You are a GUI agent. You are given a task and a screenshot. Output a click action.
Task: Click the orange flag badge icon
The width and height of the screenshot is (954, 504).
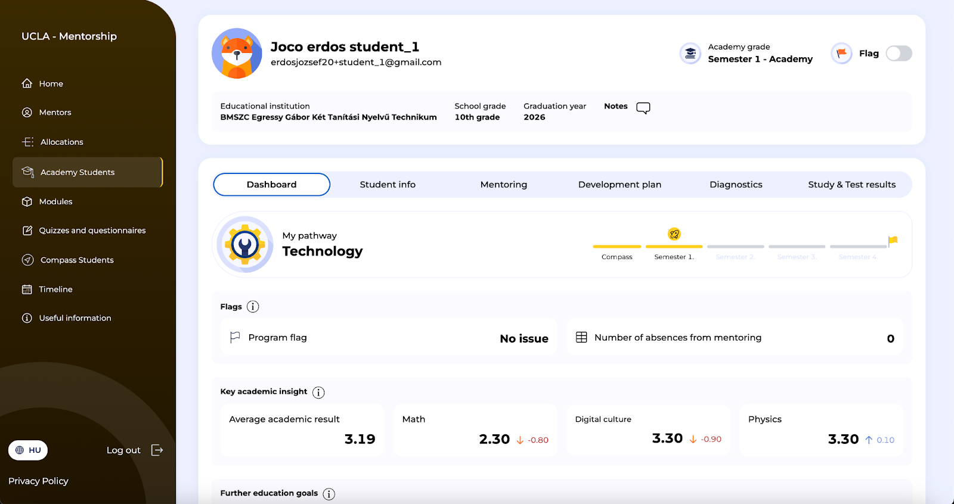coord(841,54)
